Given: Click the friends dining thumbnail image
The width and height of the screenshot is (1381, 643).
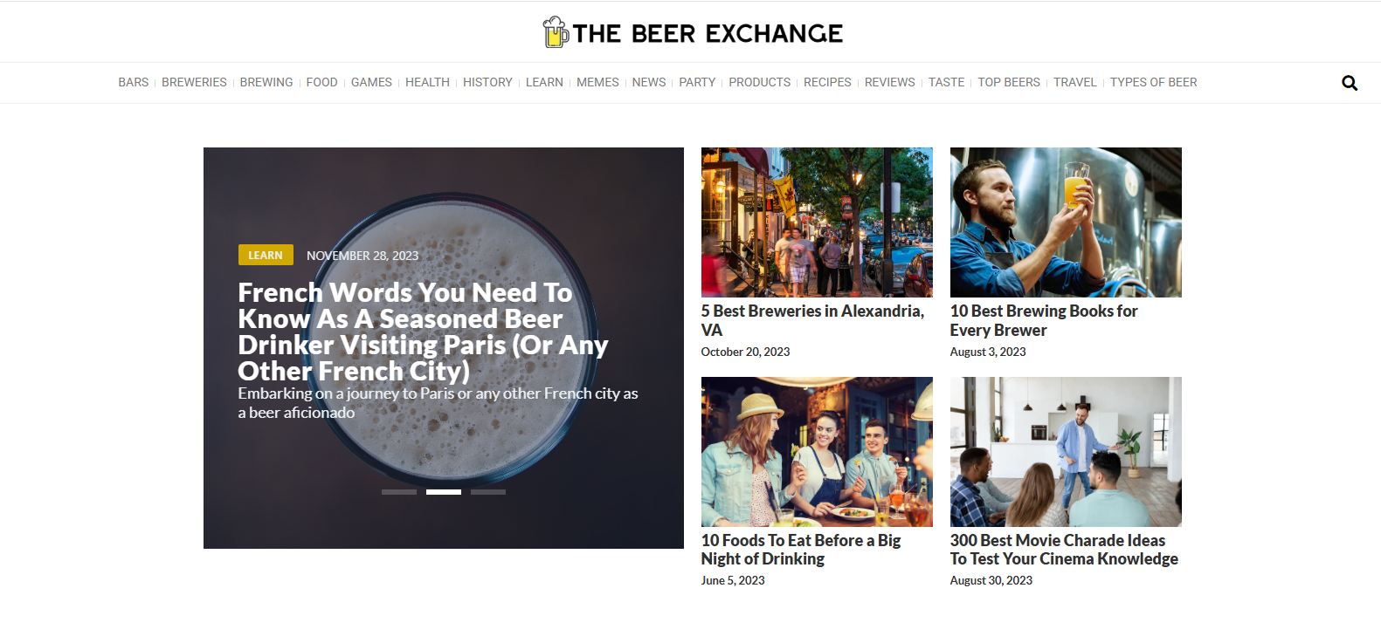Looking at the screenshot, I should pyautogui.click(x=816, y=451).
